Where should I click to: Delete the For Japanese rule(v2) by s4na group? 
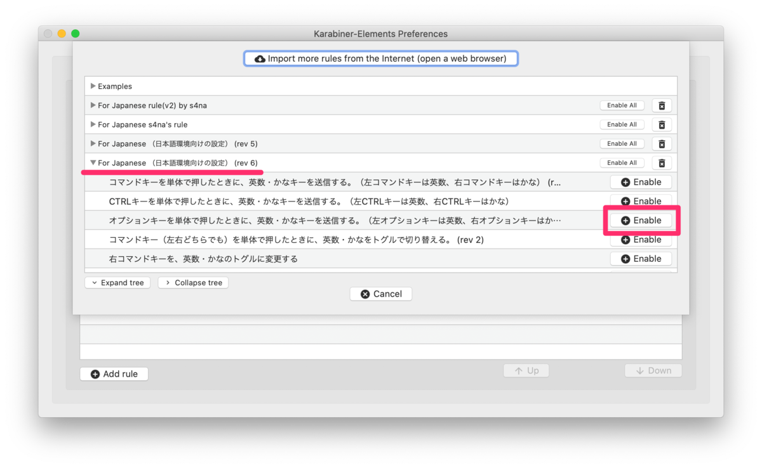pyautogui.click(x=662, y=105)
